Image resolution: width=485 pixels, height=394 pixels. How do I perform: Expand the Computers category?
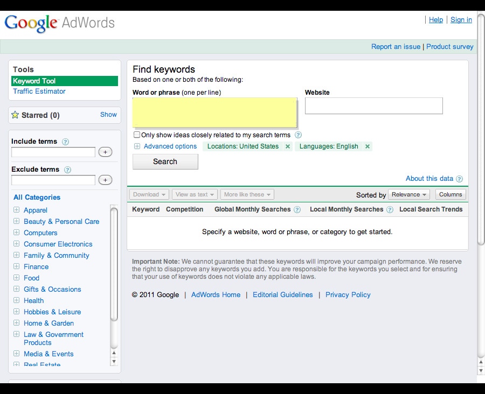click(x=16, y=233)
